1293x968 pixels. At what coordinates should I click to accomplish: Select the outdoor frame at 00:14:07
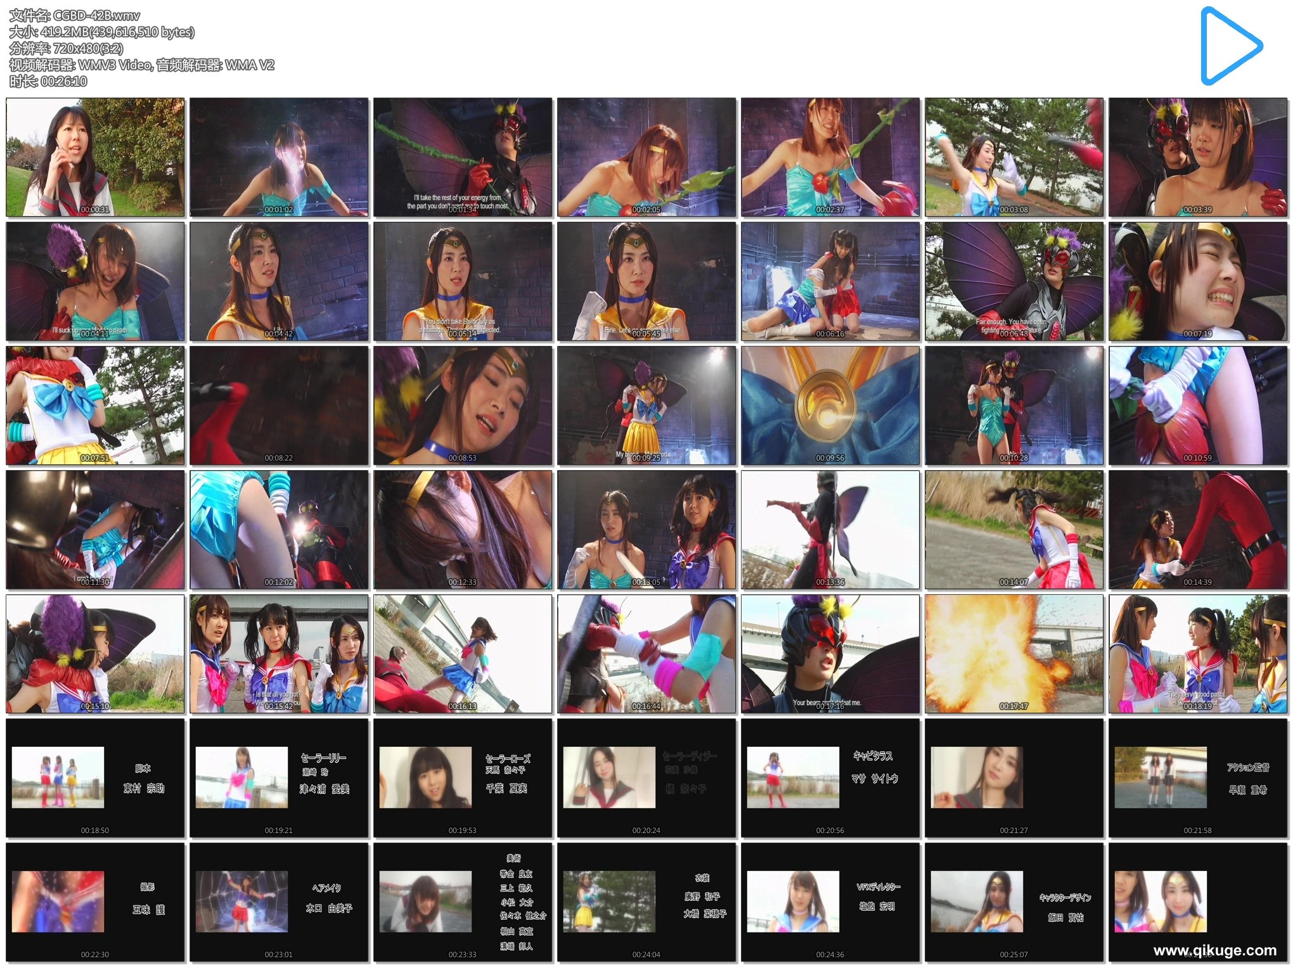[1014, 530]
